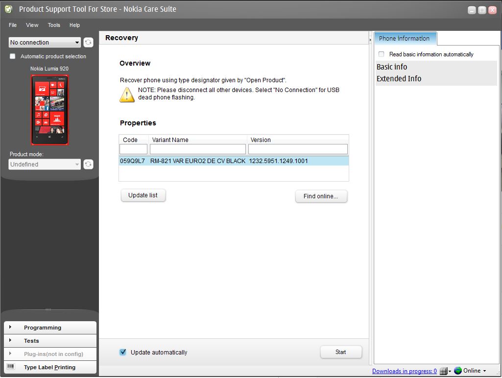Sort by Version column header
This screenshot has width=502, height=378.
coord(261,140)
